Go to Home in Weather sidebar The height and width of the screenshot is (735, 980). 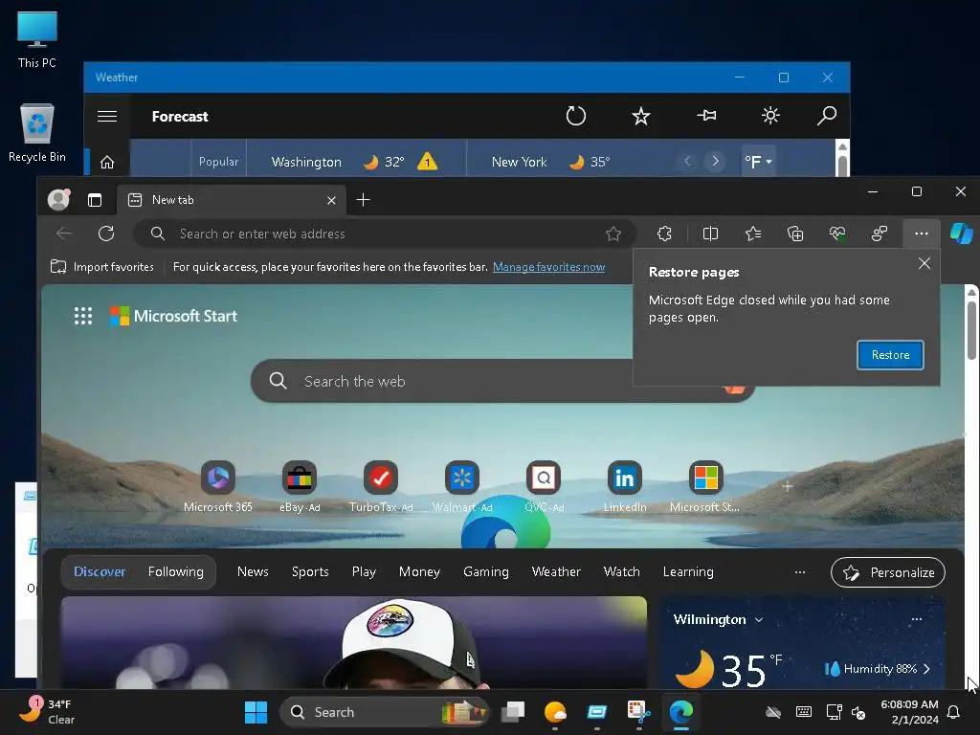point(107,163)
